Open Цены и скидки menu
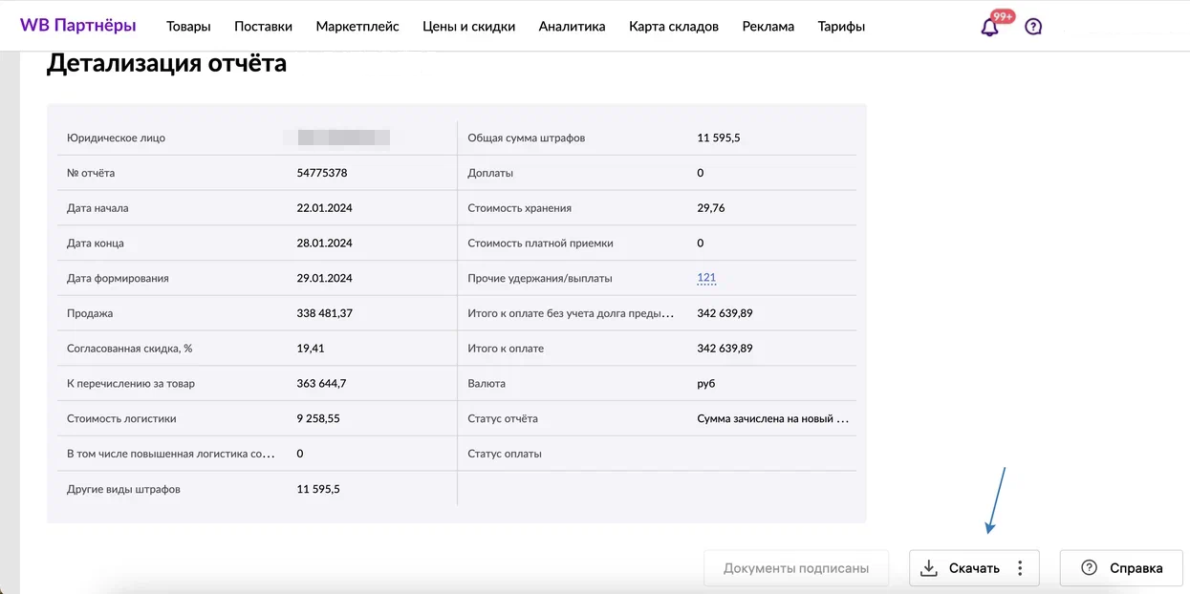Image resolution: width=1190 pixels, height=594 pixels. click(468, 27)
